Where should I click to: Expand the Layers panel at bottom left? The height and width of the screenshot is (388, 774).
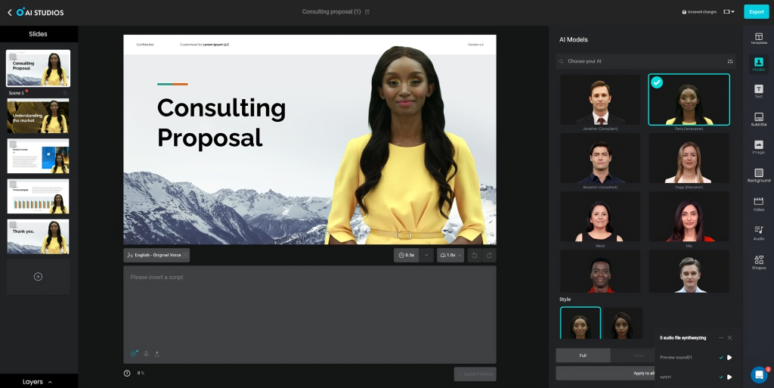click(x=38, y=382)
